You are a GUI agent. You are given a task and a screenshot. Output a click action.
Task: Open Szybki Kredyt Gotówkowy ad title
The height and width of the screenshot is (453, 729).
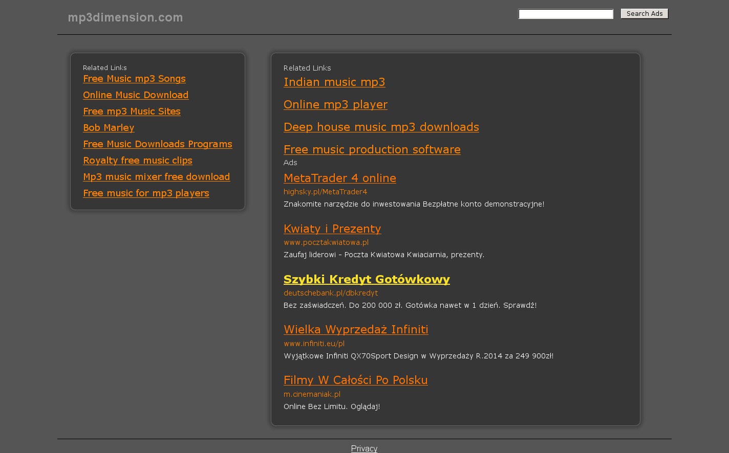[367, 279]
